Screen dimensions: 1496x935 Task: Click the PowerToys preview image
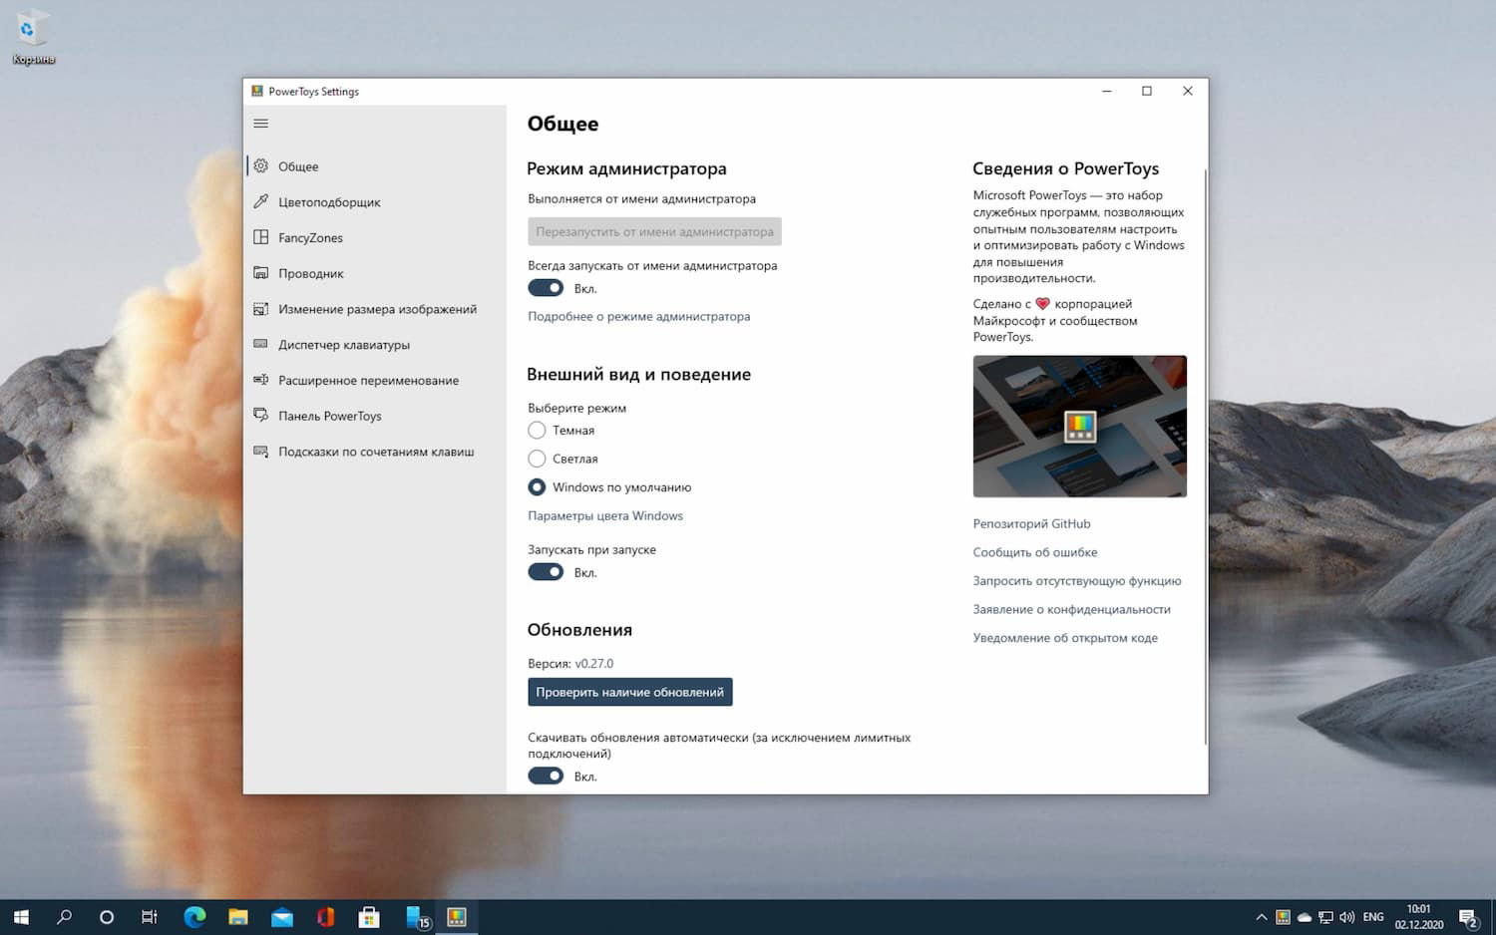tap(1079, 426)
